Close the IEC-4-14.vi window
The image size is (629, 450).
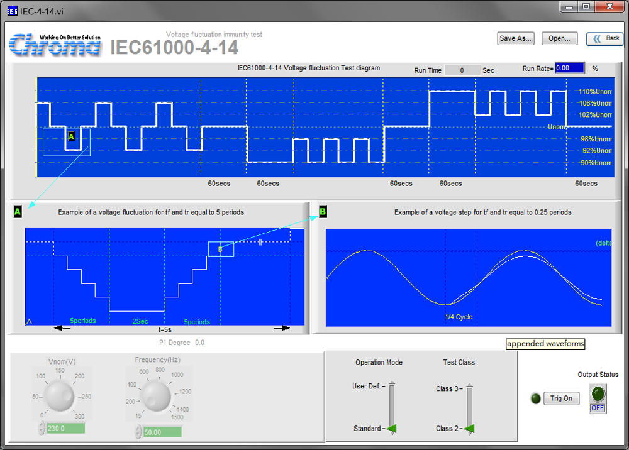tap(610, 7)
